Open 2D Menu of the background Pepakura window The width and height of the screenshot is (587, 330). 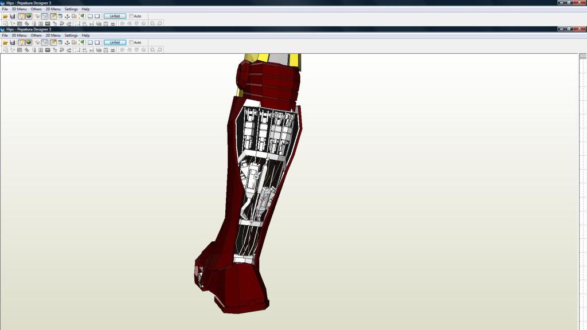coord(53,9)
